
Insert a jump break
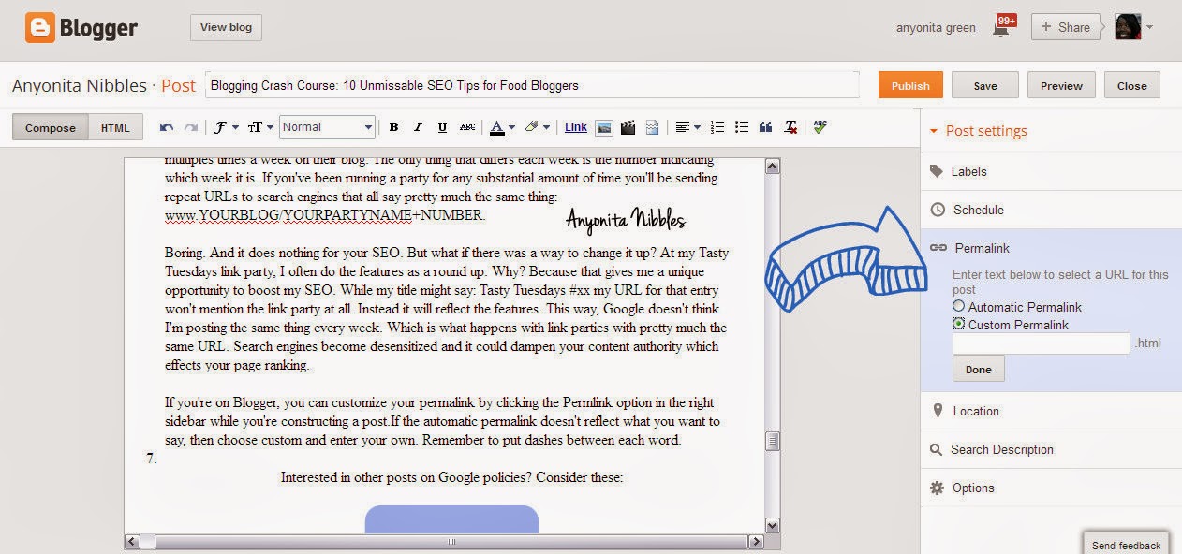(x=653, y=127)
